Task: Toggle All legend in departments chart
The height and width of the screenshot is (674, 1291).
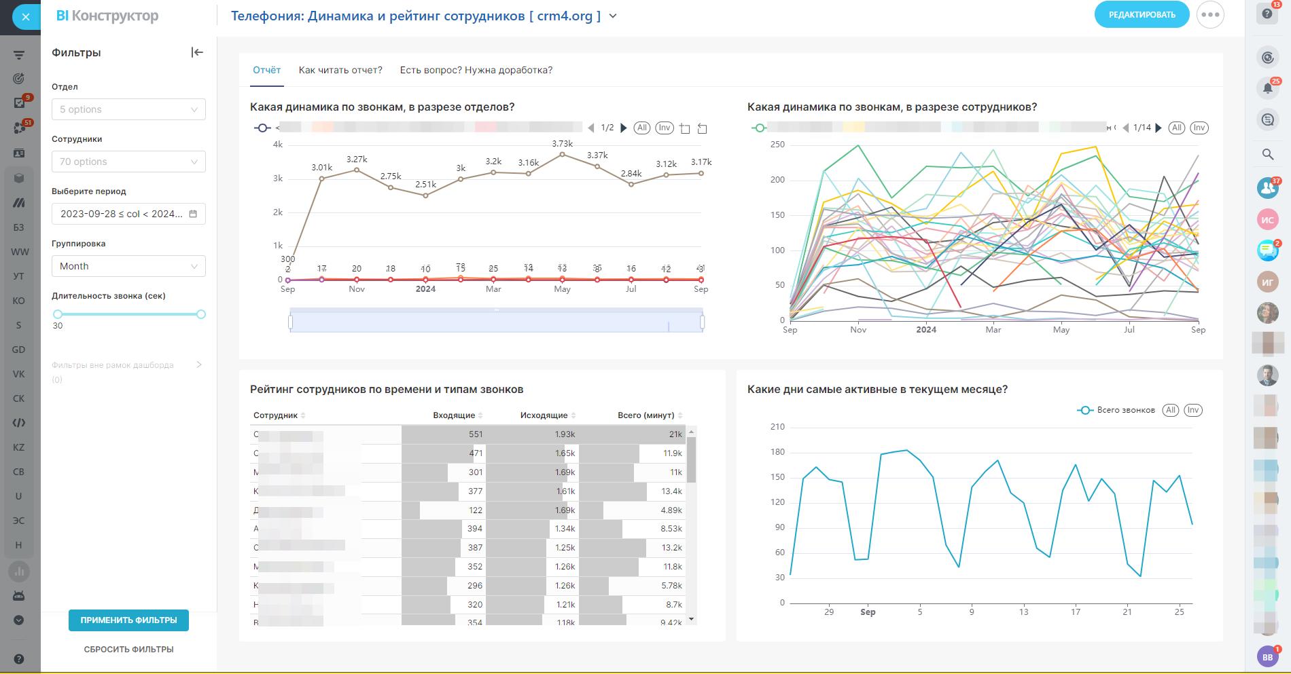Action: pos(641,128)
